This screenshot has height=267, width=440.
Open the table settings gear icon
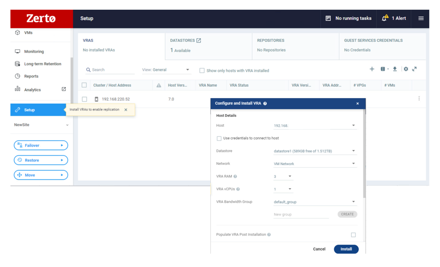pyautogui.click(x=406, y=69)
